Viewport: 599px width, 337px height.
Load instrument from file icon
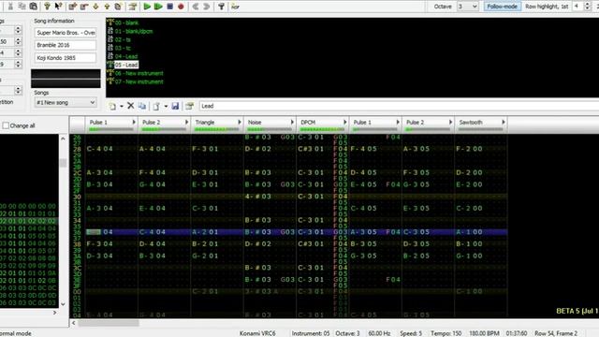[x=156, y=106]
